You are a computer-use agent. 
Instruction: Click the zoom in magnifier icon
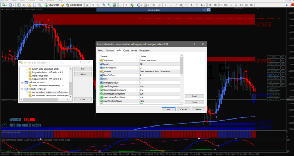(104, 5)
